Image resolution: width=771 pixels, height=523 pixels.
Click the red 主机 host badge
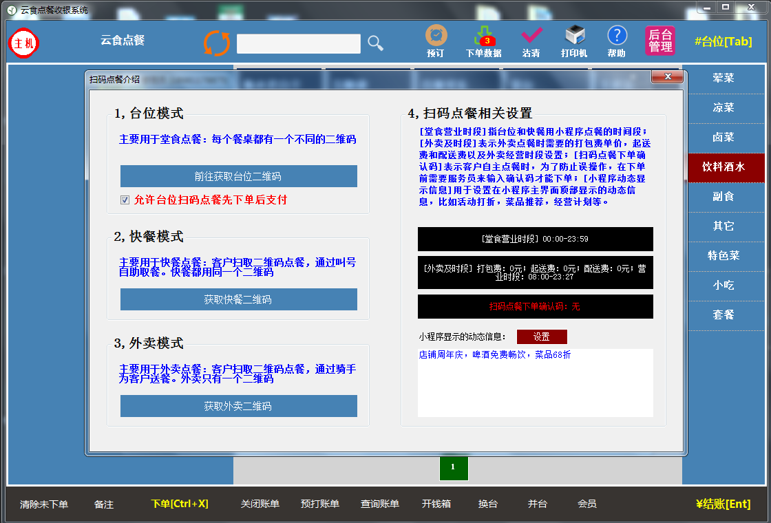click(24, 43)
